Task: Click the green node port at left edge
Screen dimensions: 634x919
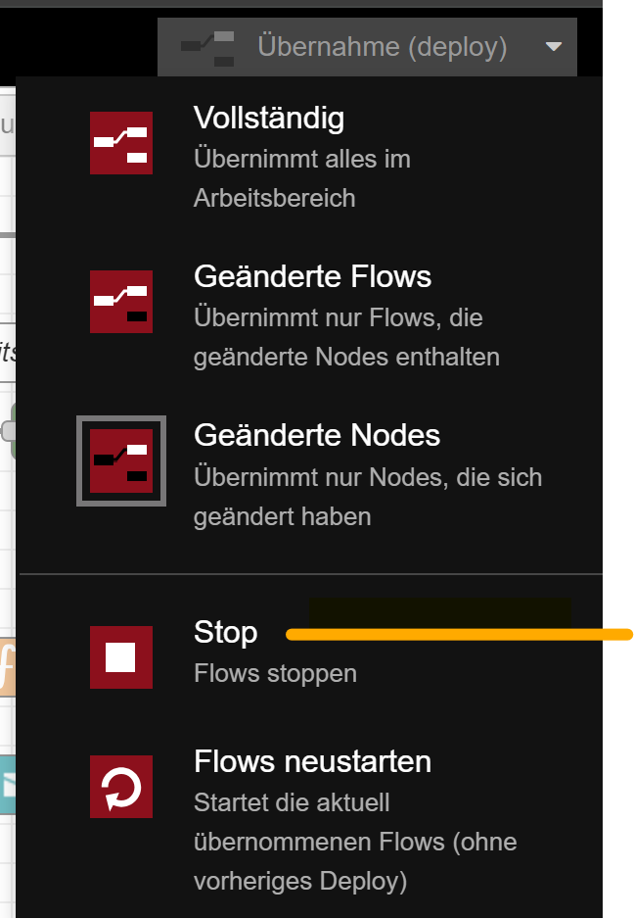Action: [x=8, y=431]
